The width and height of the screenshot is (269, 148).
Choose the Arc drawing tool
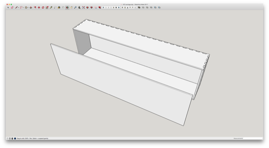pos(21,8)
